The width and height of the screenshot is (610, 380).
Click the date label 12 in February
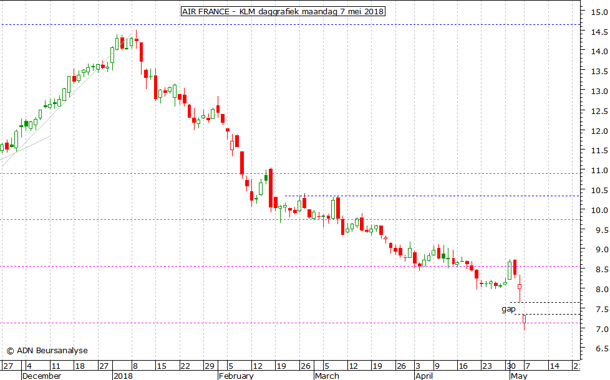click(x=258, y=366)
